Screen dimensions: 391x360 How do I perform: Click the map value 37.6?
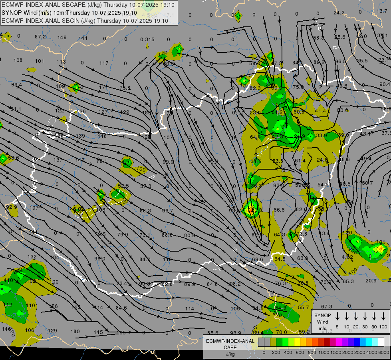pyautogui.click(x=386, y=133)
